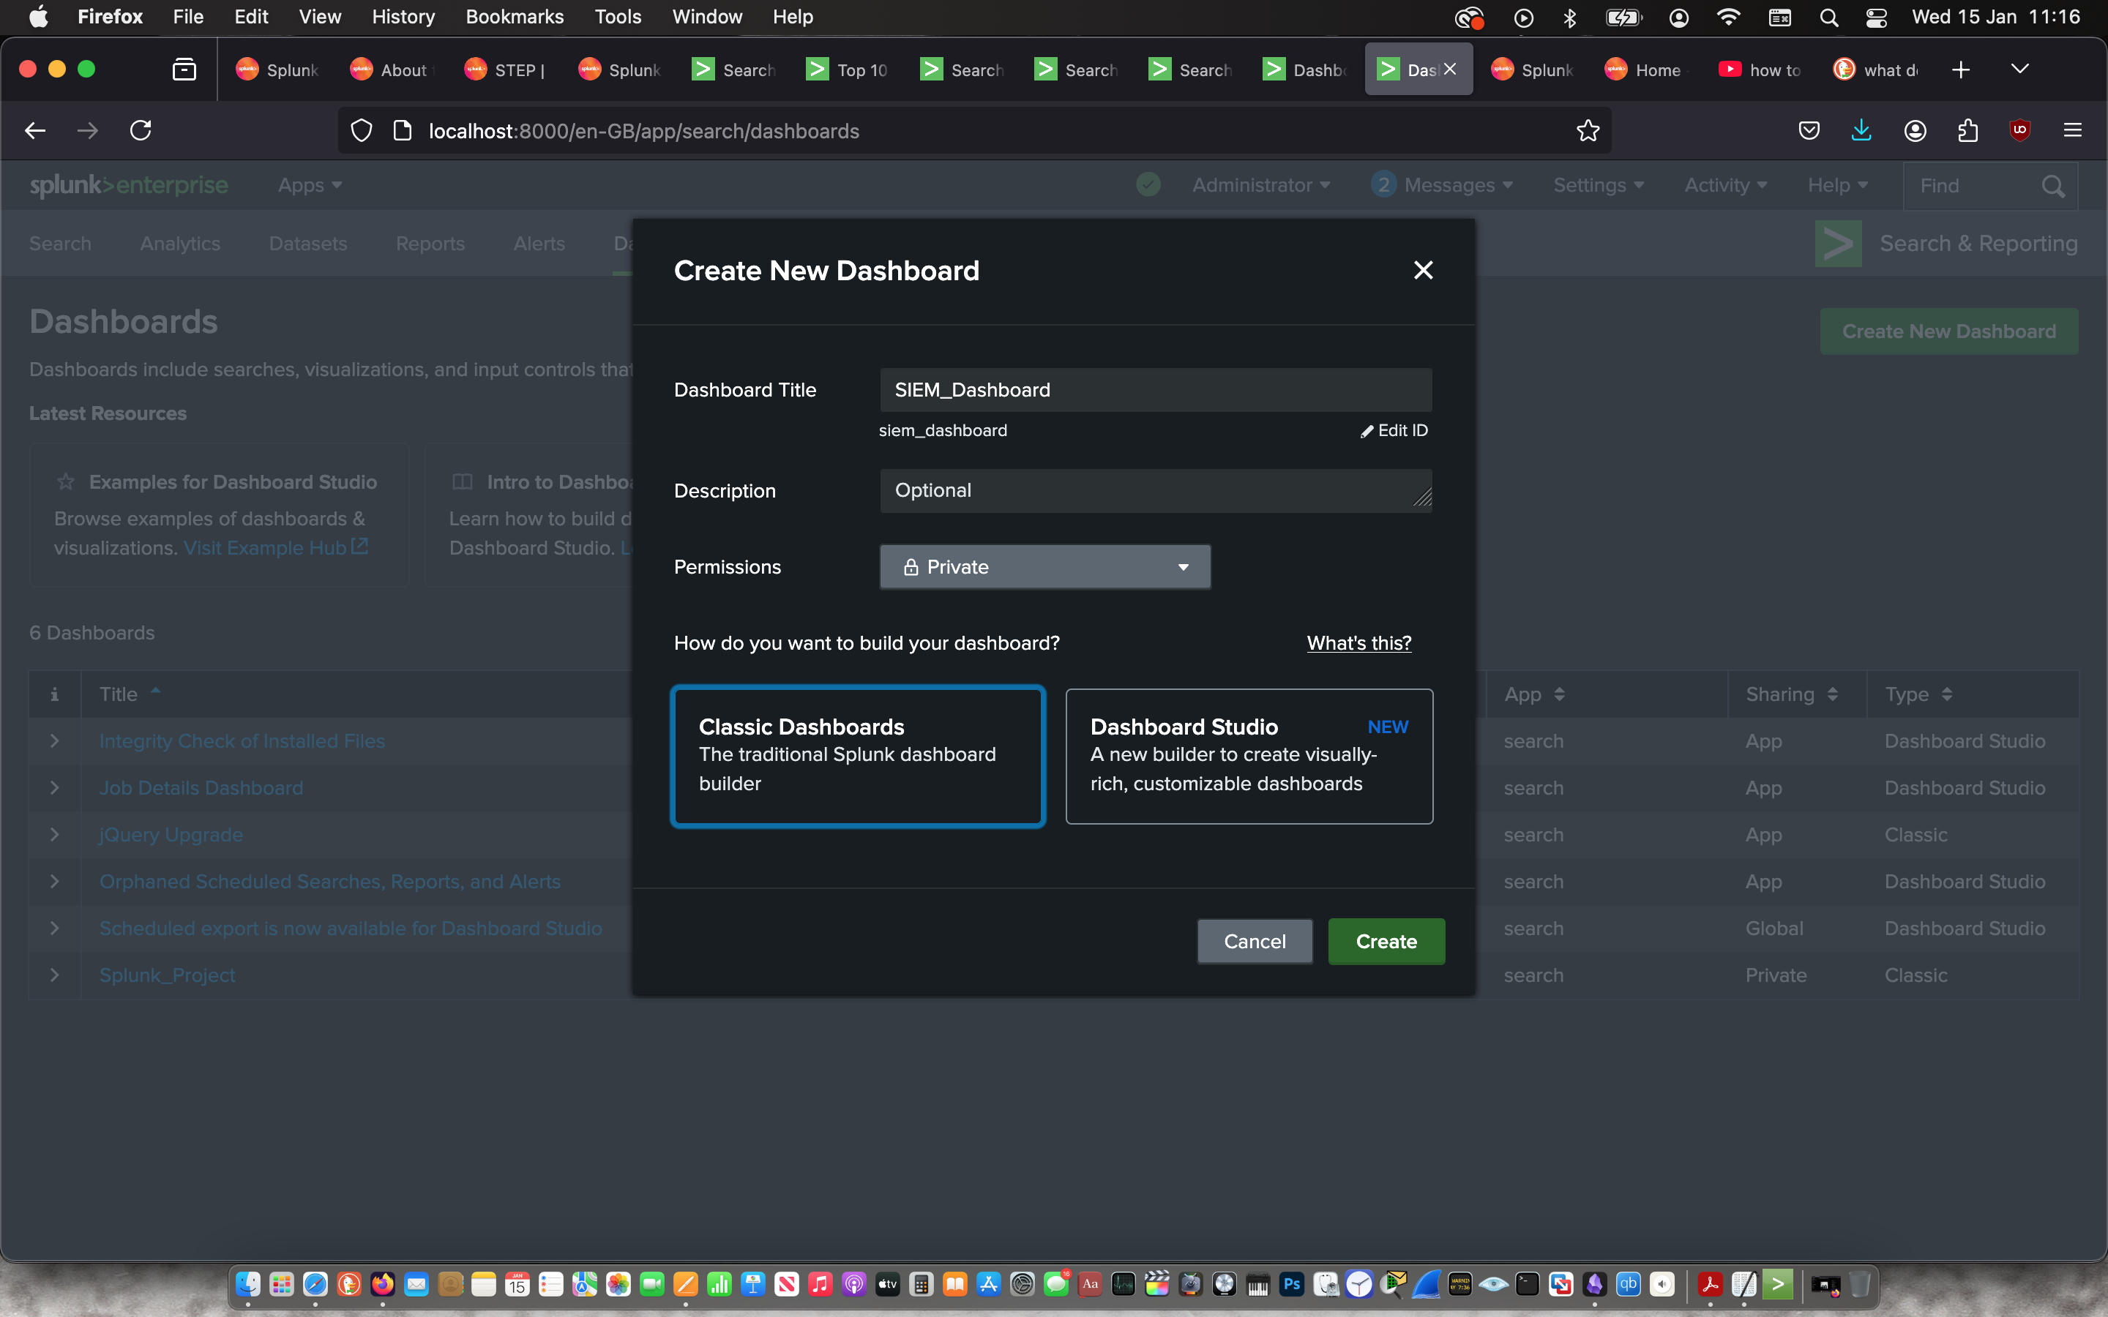Click the Edit ID pencil icon

[1367, 431]
